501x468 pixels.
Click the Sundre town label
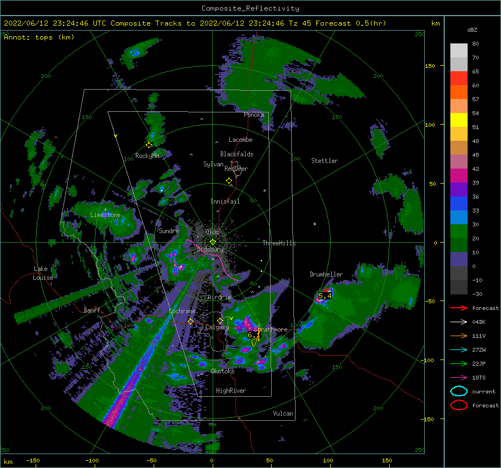tap(169, 230)
